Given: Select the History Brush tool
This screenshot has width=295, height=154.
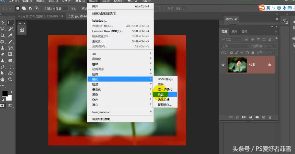Looking at the screenshot, I should [x=10, y=48].
